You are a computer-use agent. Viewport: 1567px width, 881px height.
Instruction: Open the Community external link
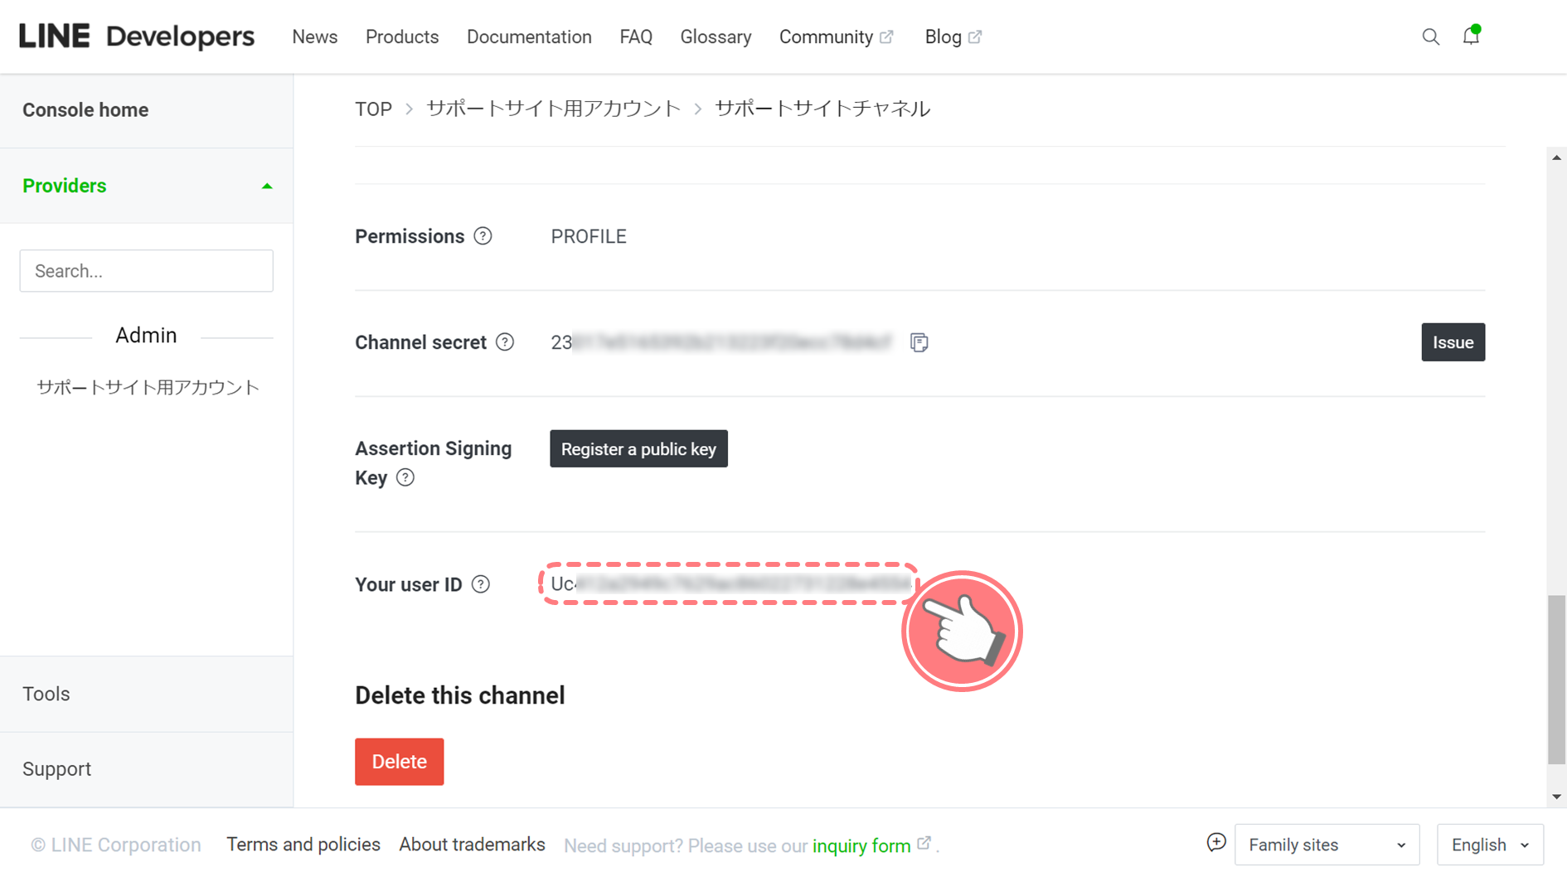click(836, 37)
